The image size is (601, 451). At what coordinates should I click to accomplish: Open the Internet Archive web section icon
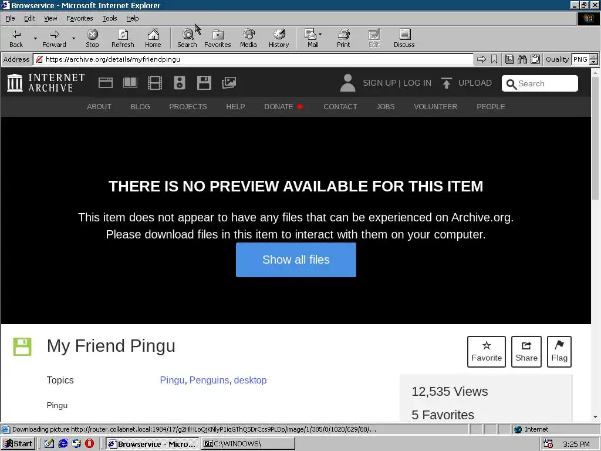point(106,83)
